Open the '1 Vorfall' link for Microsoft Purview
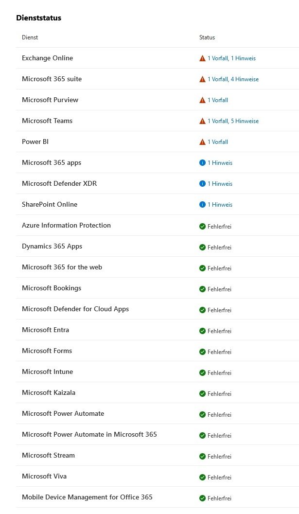The height and width of the screenshot is (514, 299). (x=218, y=100)
